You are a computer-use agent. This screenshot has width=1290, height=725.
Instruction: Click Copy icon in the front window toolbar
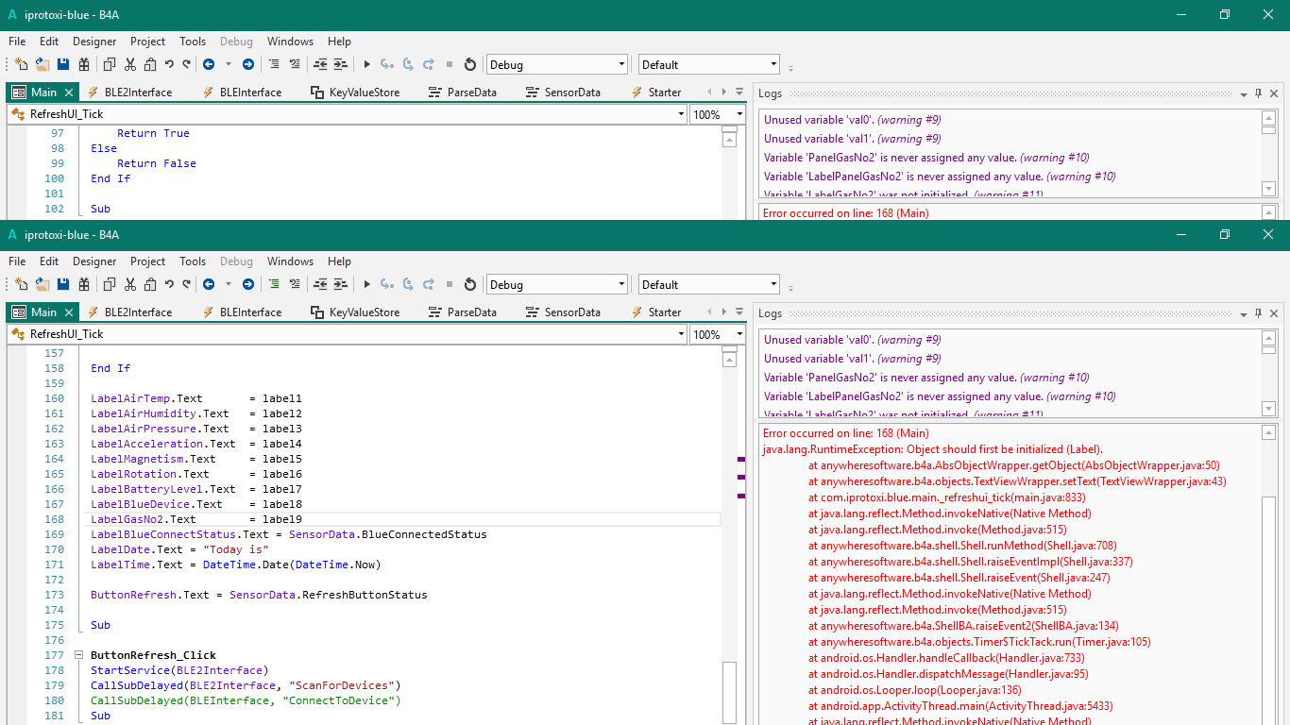tap(109, 284)
